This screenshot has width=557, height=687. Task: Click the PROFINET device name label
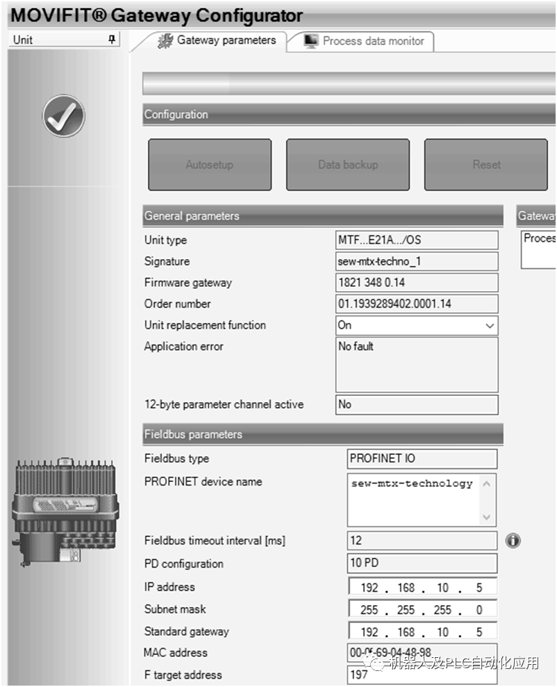point(203,481)
